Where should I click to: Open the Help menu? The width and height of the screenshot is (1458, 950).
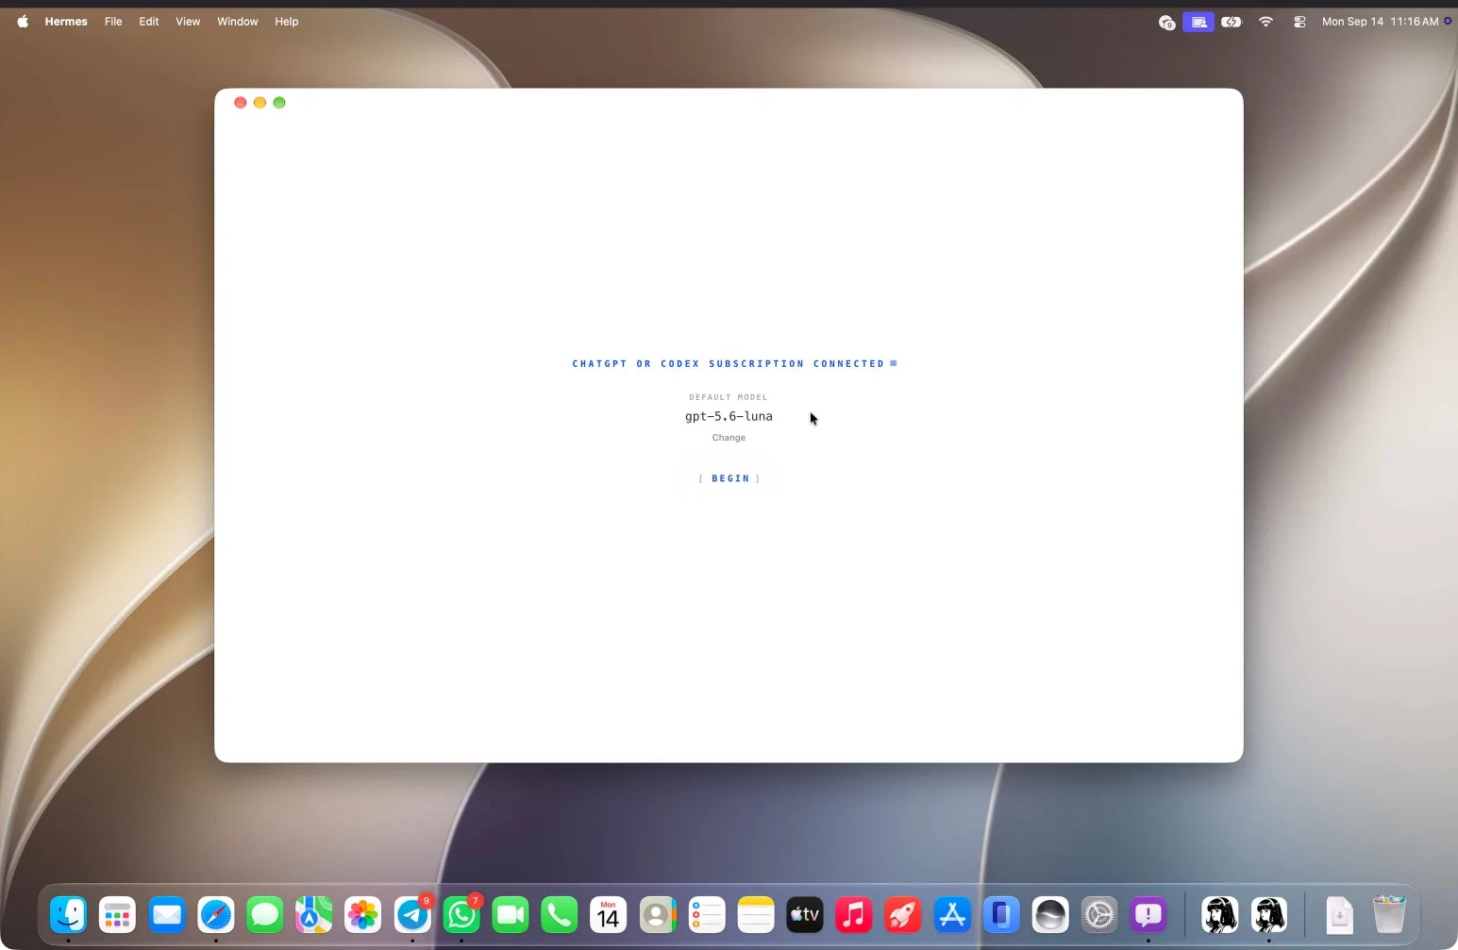287,22
